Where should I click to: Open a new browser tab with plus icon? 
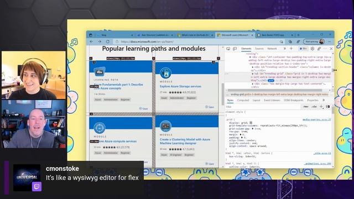[x=298, y=35]
